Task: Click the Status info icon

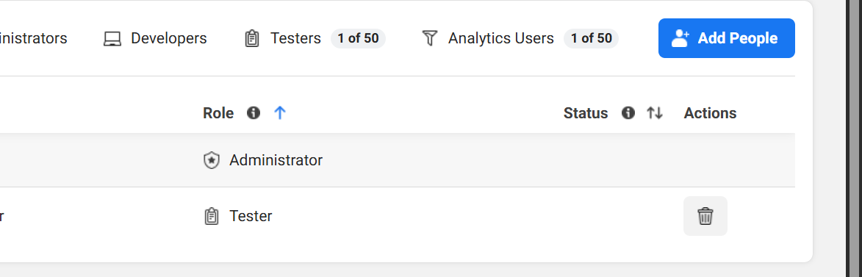Action: click(628, 112)
